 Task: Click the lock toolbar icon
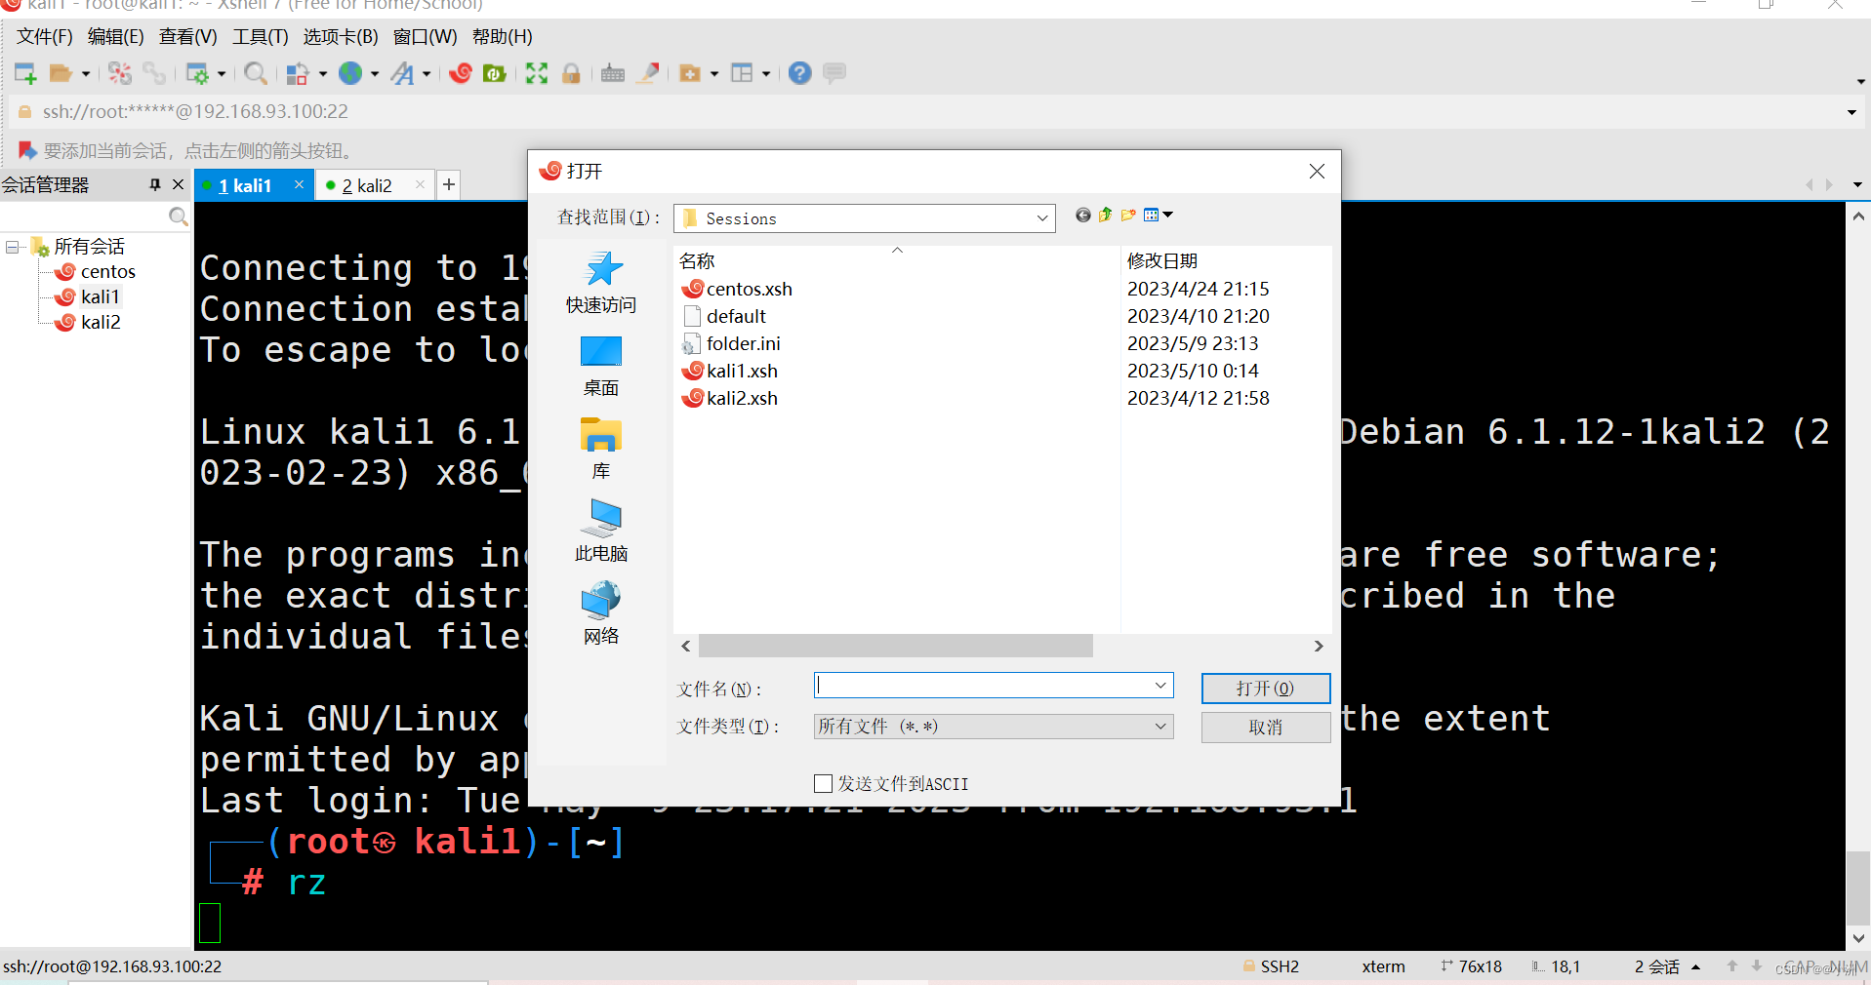coord(571,72)
